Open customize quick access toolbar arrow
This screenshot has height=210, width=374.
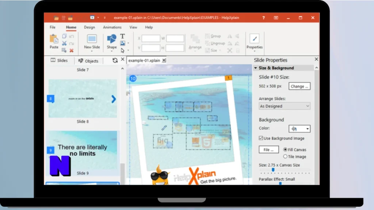click(x=104, y=17)
